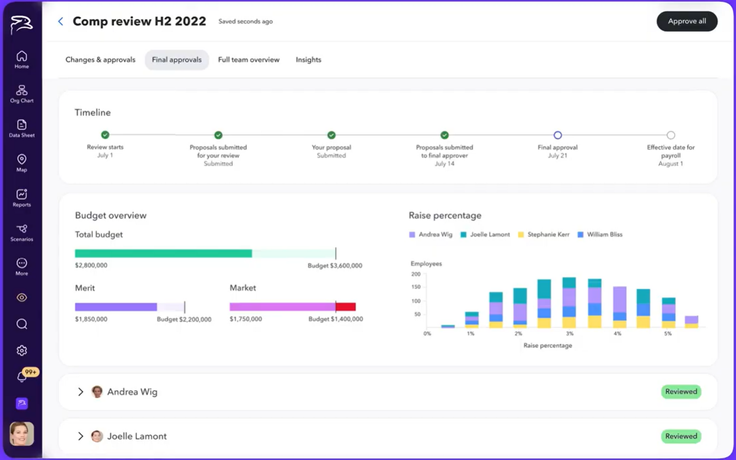Click the Andrea Wig name text
The height and width of the screenshot is (460, 736).
pyautogui.click(x=132, y=392)
